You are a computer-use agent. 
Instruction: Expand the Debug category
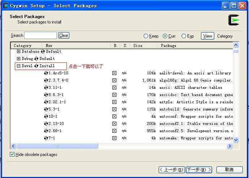tap(18, 59)
